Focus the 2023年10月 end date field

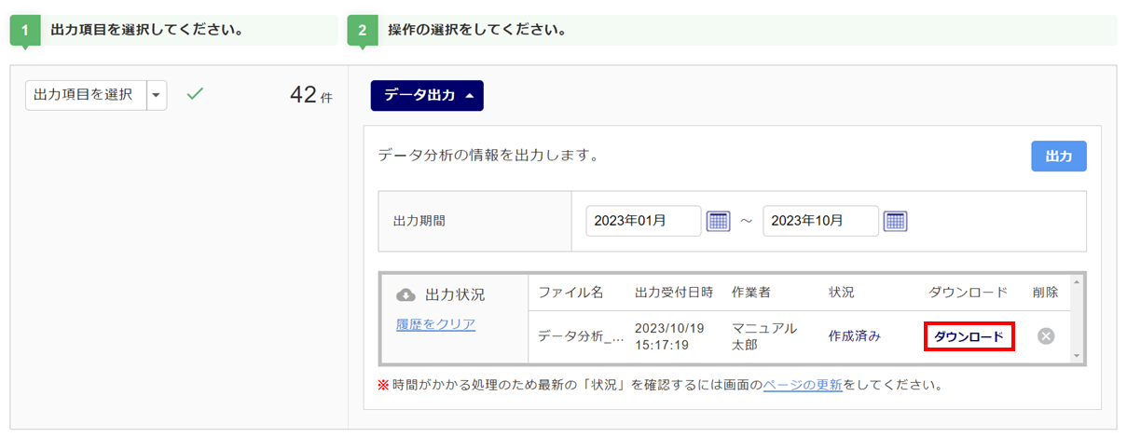click(820, 221)
